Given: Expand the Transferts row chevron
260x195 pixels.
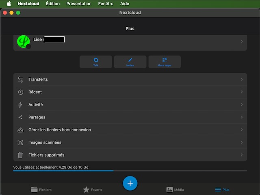Looking at the screenshot, I should pos(242,80).
